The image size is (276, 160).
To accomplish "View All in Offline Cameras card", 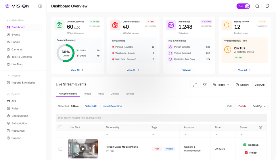I will coord(133,70).
